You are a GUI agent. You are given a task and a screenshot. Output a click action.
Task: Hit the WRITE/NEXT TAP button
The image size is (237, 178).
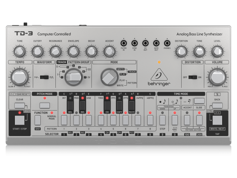point(217,120)
